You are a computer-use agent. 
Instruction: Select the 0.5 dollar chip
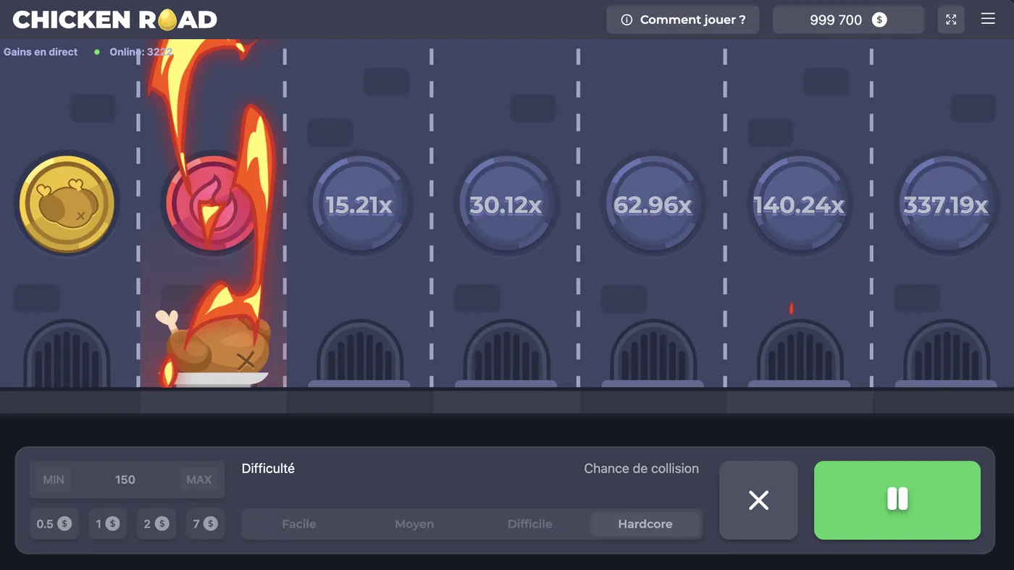tap(54, 524)
